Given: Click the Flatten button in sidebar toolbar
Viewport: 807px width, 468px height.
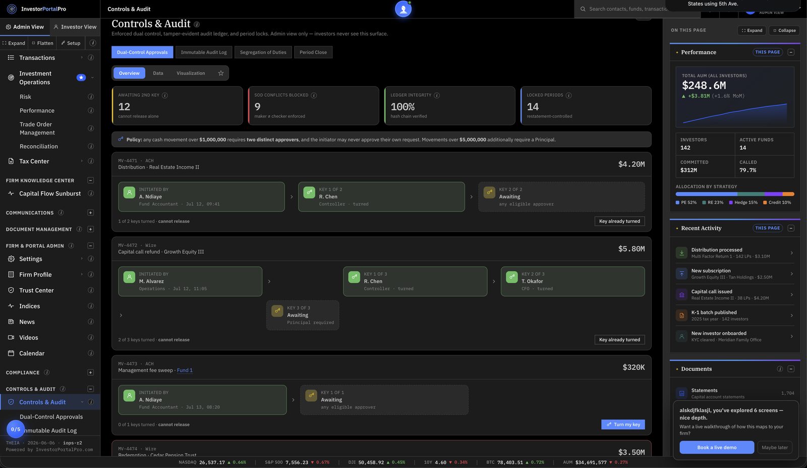Looking at the screenshot, I should [x=42, y=43].
